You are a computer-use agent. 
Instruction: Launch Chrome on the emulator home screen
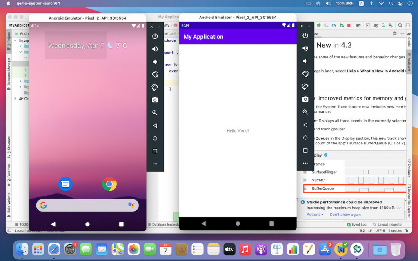click(x=109, y=184)
